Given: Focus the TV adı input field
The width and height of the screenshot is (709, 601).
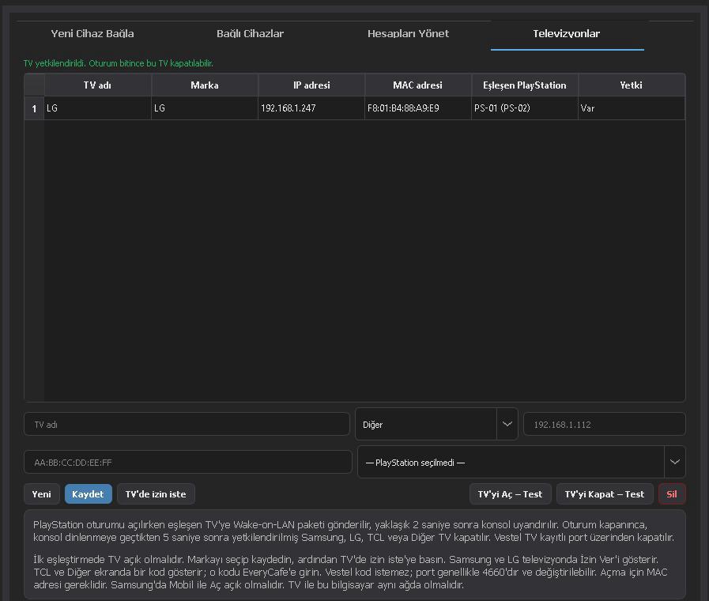Looking at the screenshot, I should click(187, 424).
